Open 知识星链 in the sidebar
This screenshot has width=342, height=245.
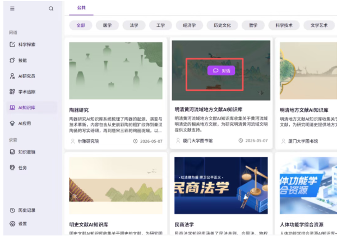point(27,152)
